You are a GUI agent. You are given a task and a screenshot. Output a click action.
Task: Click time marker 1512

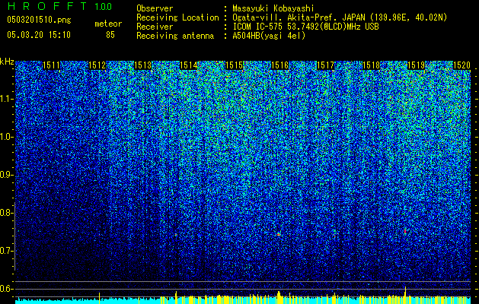[97, 65]
